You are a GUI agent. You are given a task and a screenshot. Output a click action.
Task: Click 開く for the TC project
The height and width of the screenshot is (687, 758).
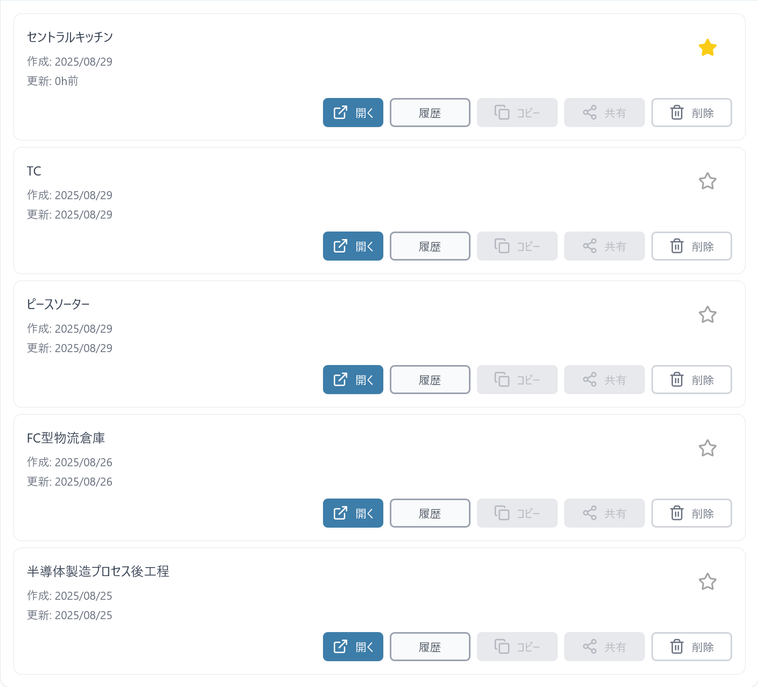coord(353,246)
